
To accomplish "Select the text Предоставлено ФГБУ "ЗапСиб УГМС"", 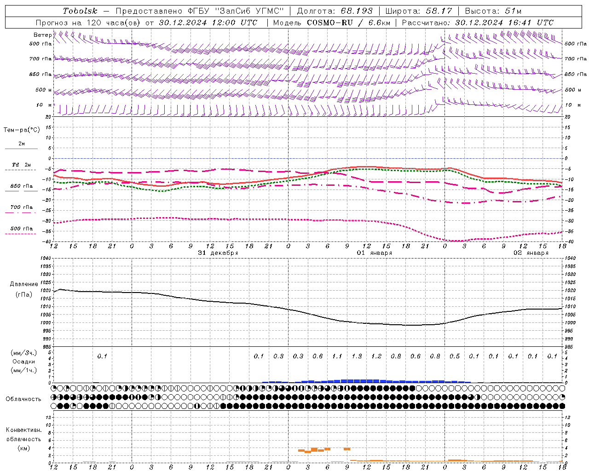I will pyautogui.click(x=200, y=11).
